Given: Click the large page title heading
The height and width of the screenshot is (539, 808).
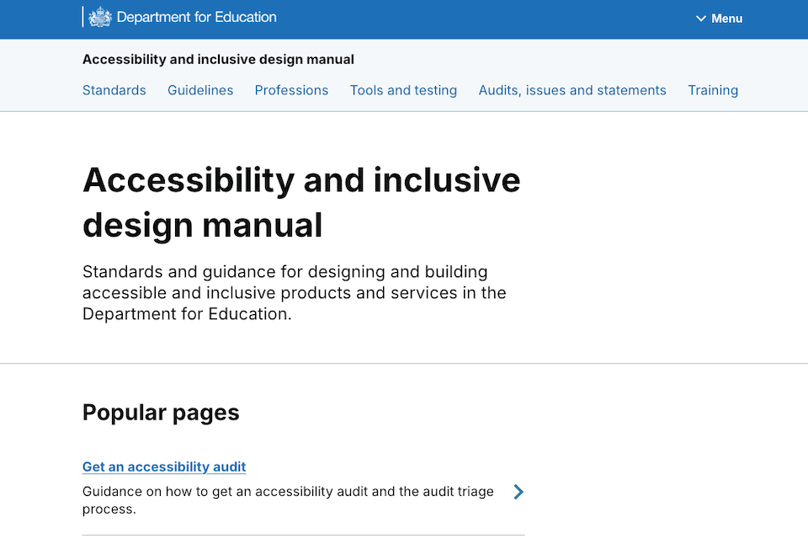Looking at the screenshot, I should coord(301,202).
